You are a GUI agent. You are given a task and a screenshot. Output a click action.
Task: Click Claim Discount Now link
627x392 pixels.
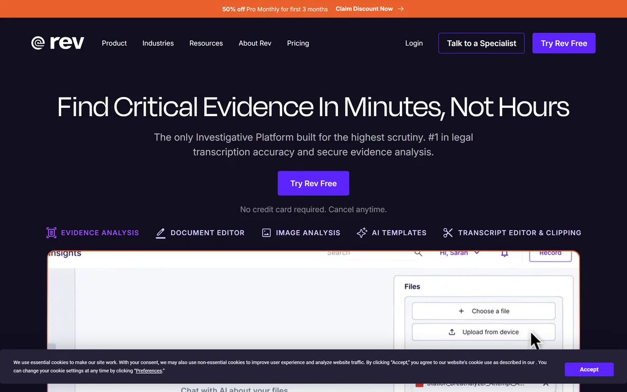[x=364, y=9]
